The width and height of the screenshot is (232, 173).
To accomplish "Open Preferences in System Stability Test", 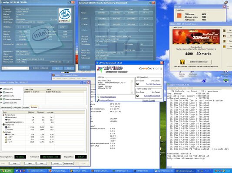I will point(68,163).
